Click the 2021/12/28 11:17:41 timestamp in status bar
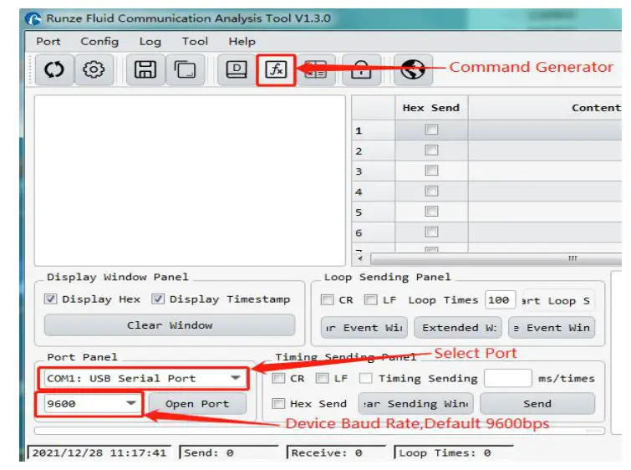631x470 pixels. click(99, 452)
